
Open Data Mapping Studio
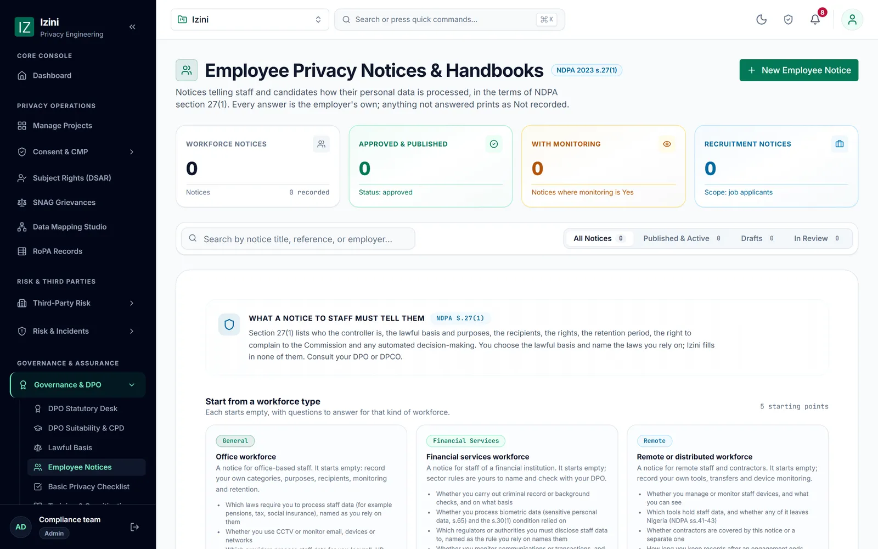tap(78, 227)
